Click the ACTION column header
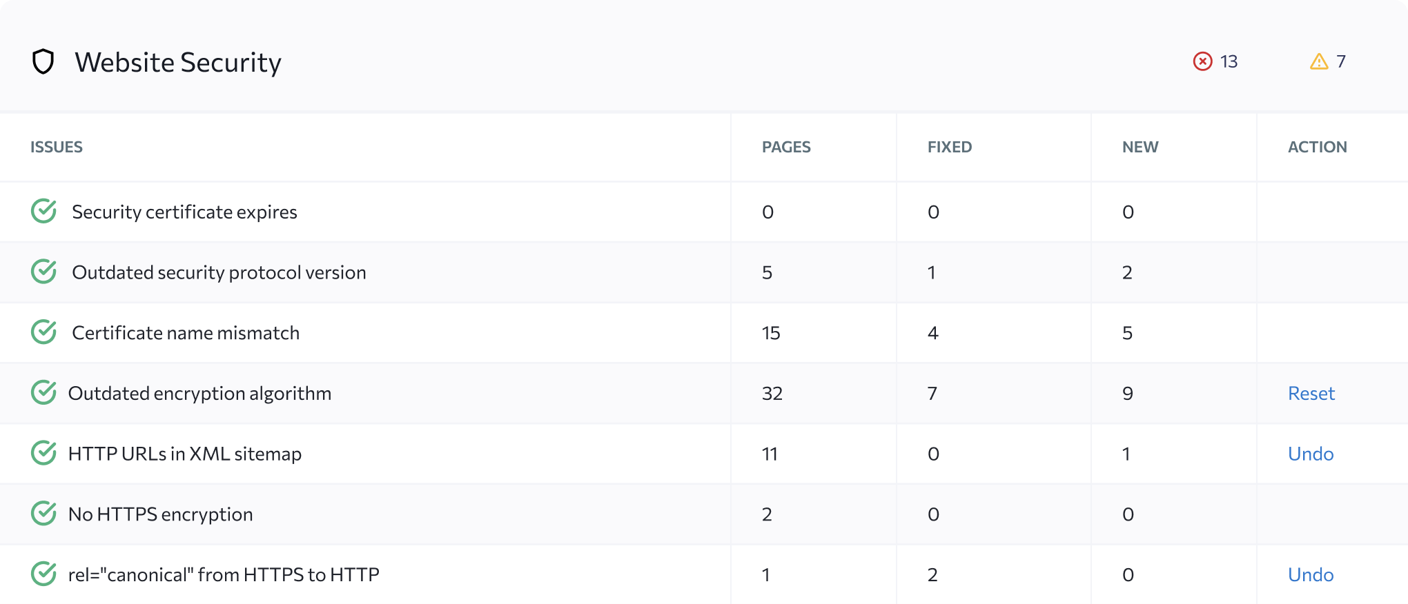Screen dimensions: 1408x604 click(1318, 147)
